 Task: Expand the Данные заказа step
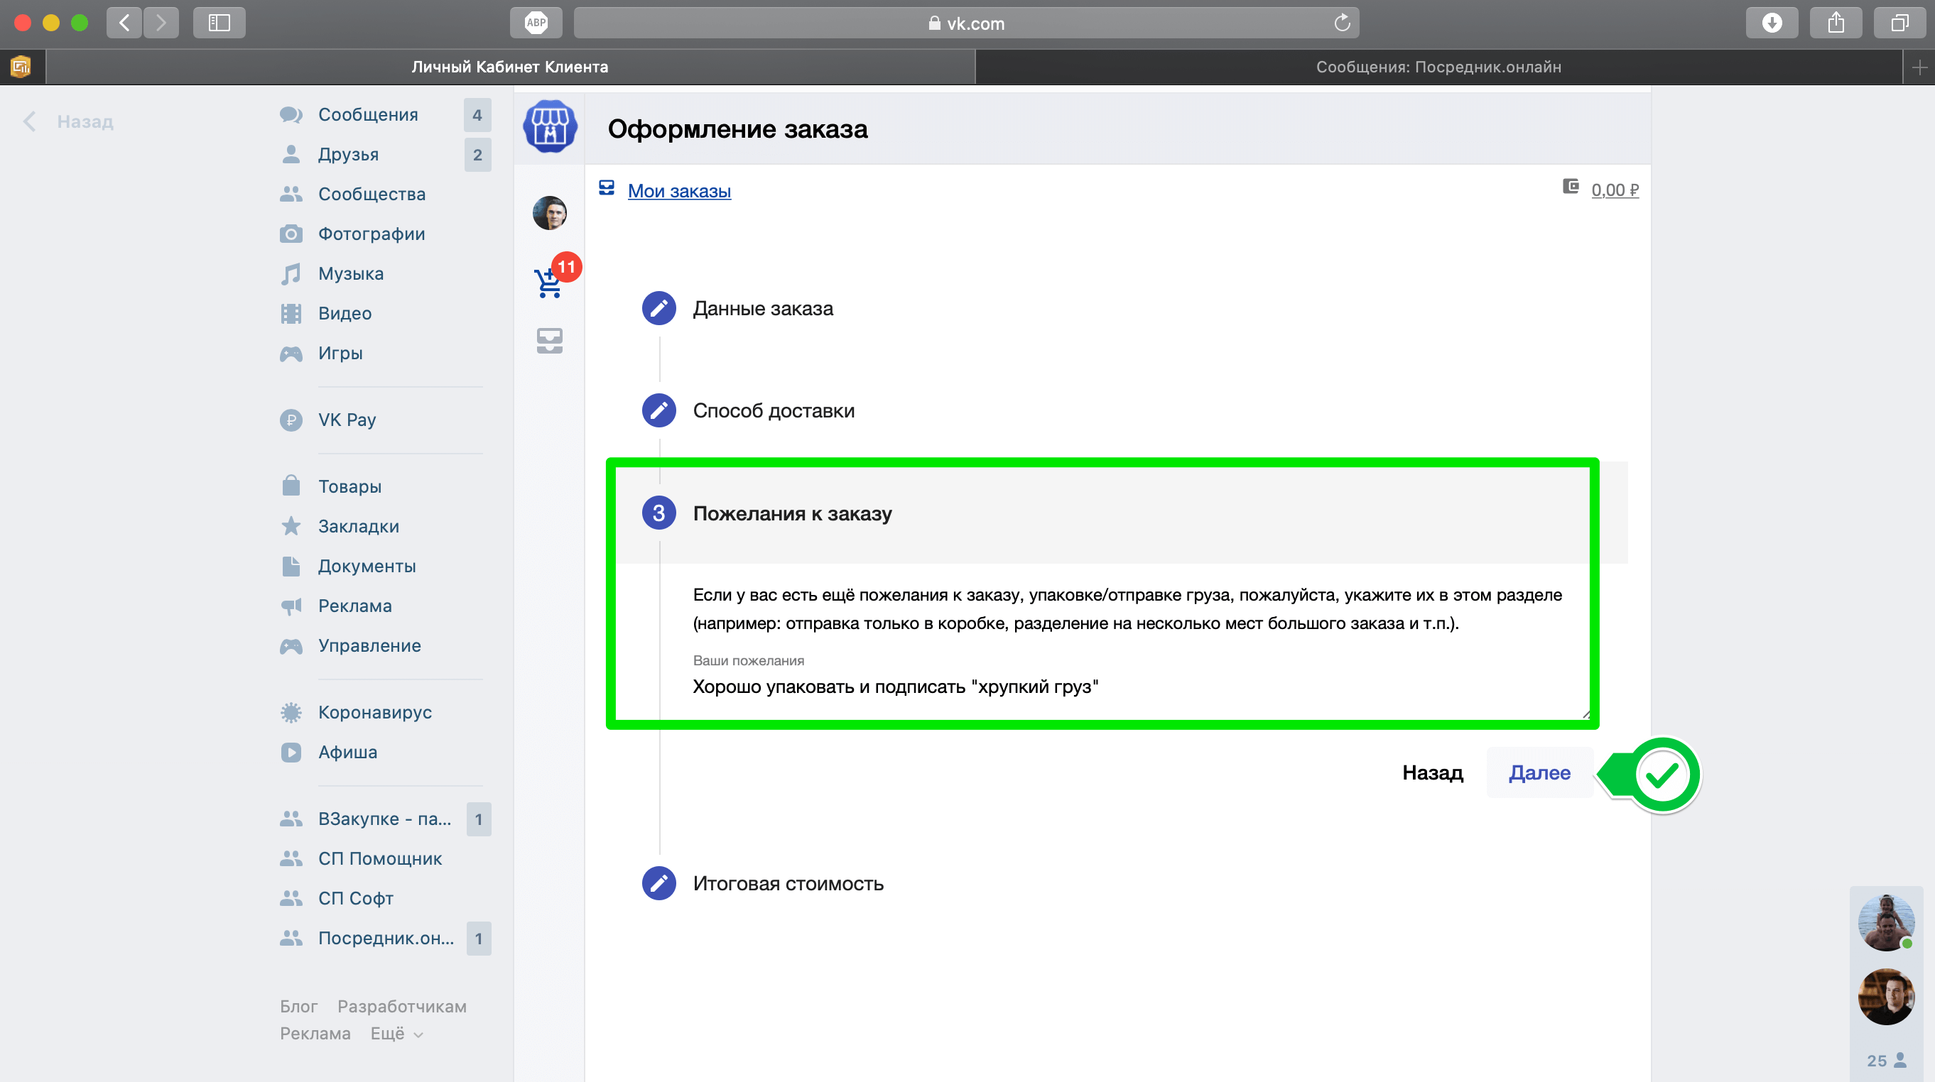pos(762,309)
